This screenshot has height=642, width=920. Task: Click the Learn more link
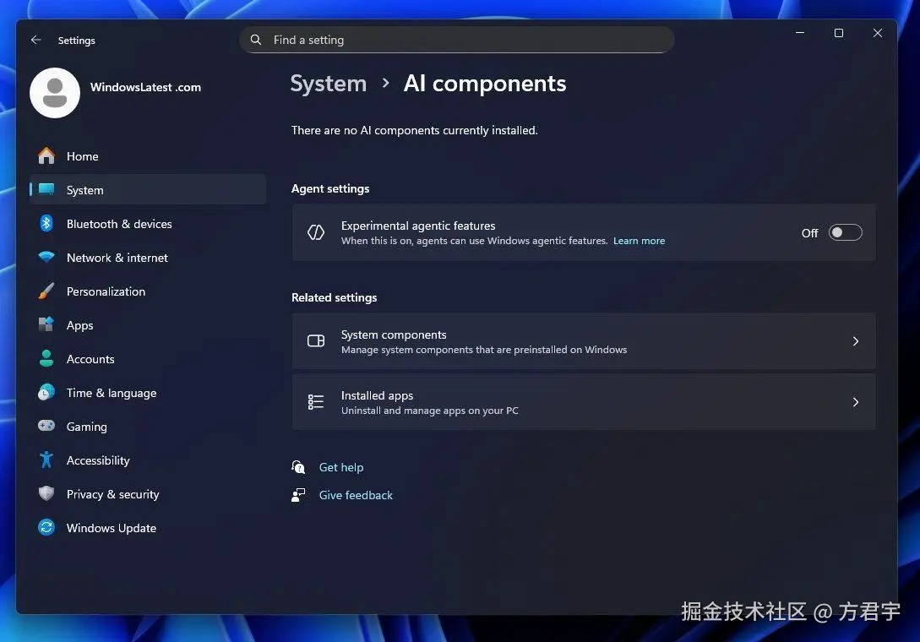click(x=639, y=241)
